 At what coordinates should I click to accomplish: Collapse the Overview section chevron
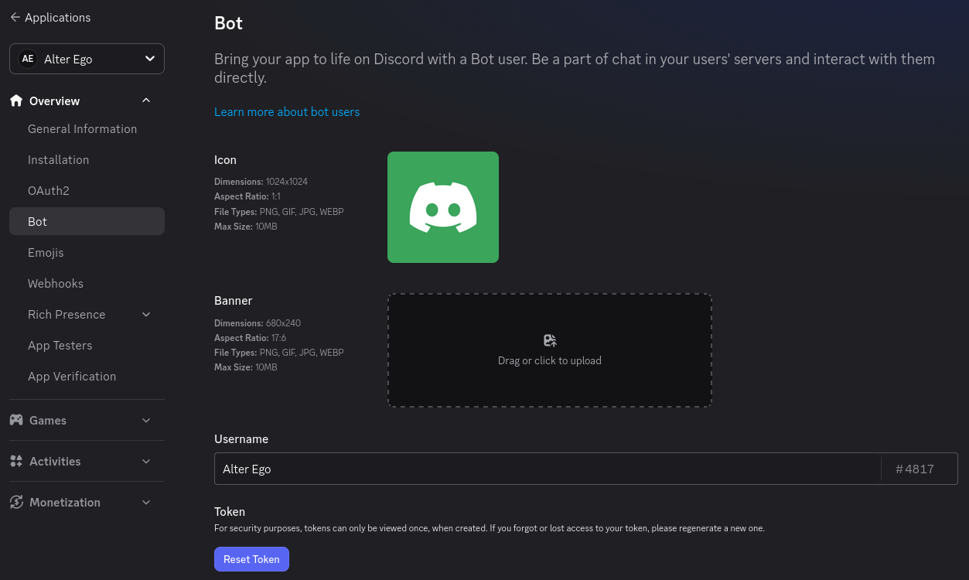click(x=146, y=101)
